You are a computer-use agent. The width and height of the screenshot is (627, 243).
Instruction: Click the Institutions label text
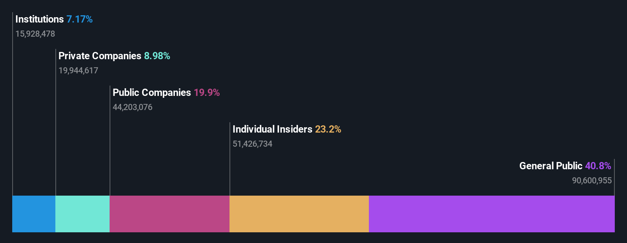[x=39, y=19]
